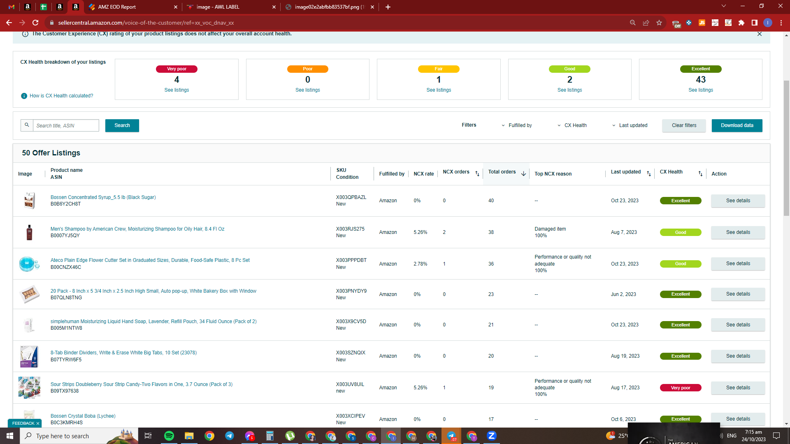Toggle the browser side panel
790x444 pixels.
point(755,23)
